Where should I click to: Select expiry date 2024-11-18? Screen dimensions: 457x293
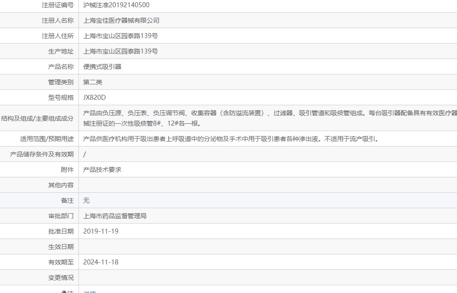[101, 263]
